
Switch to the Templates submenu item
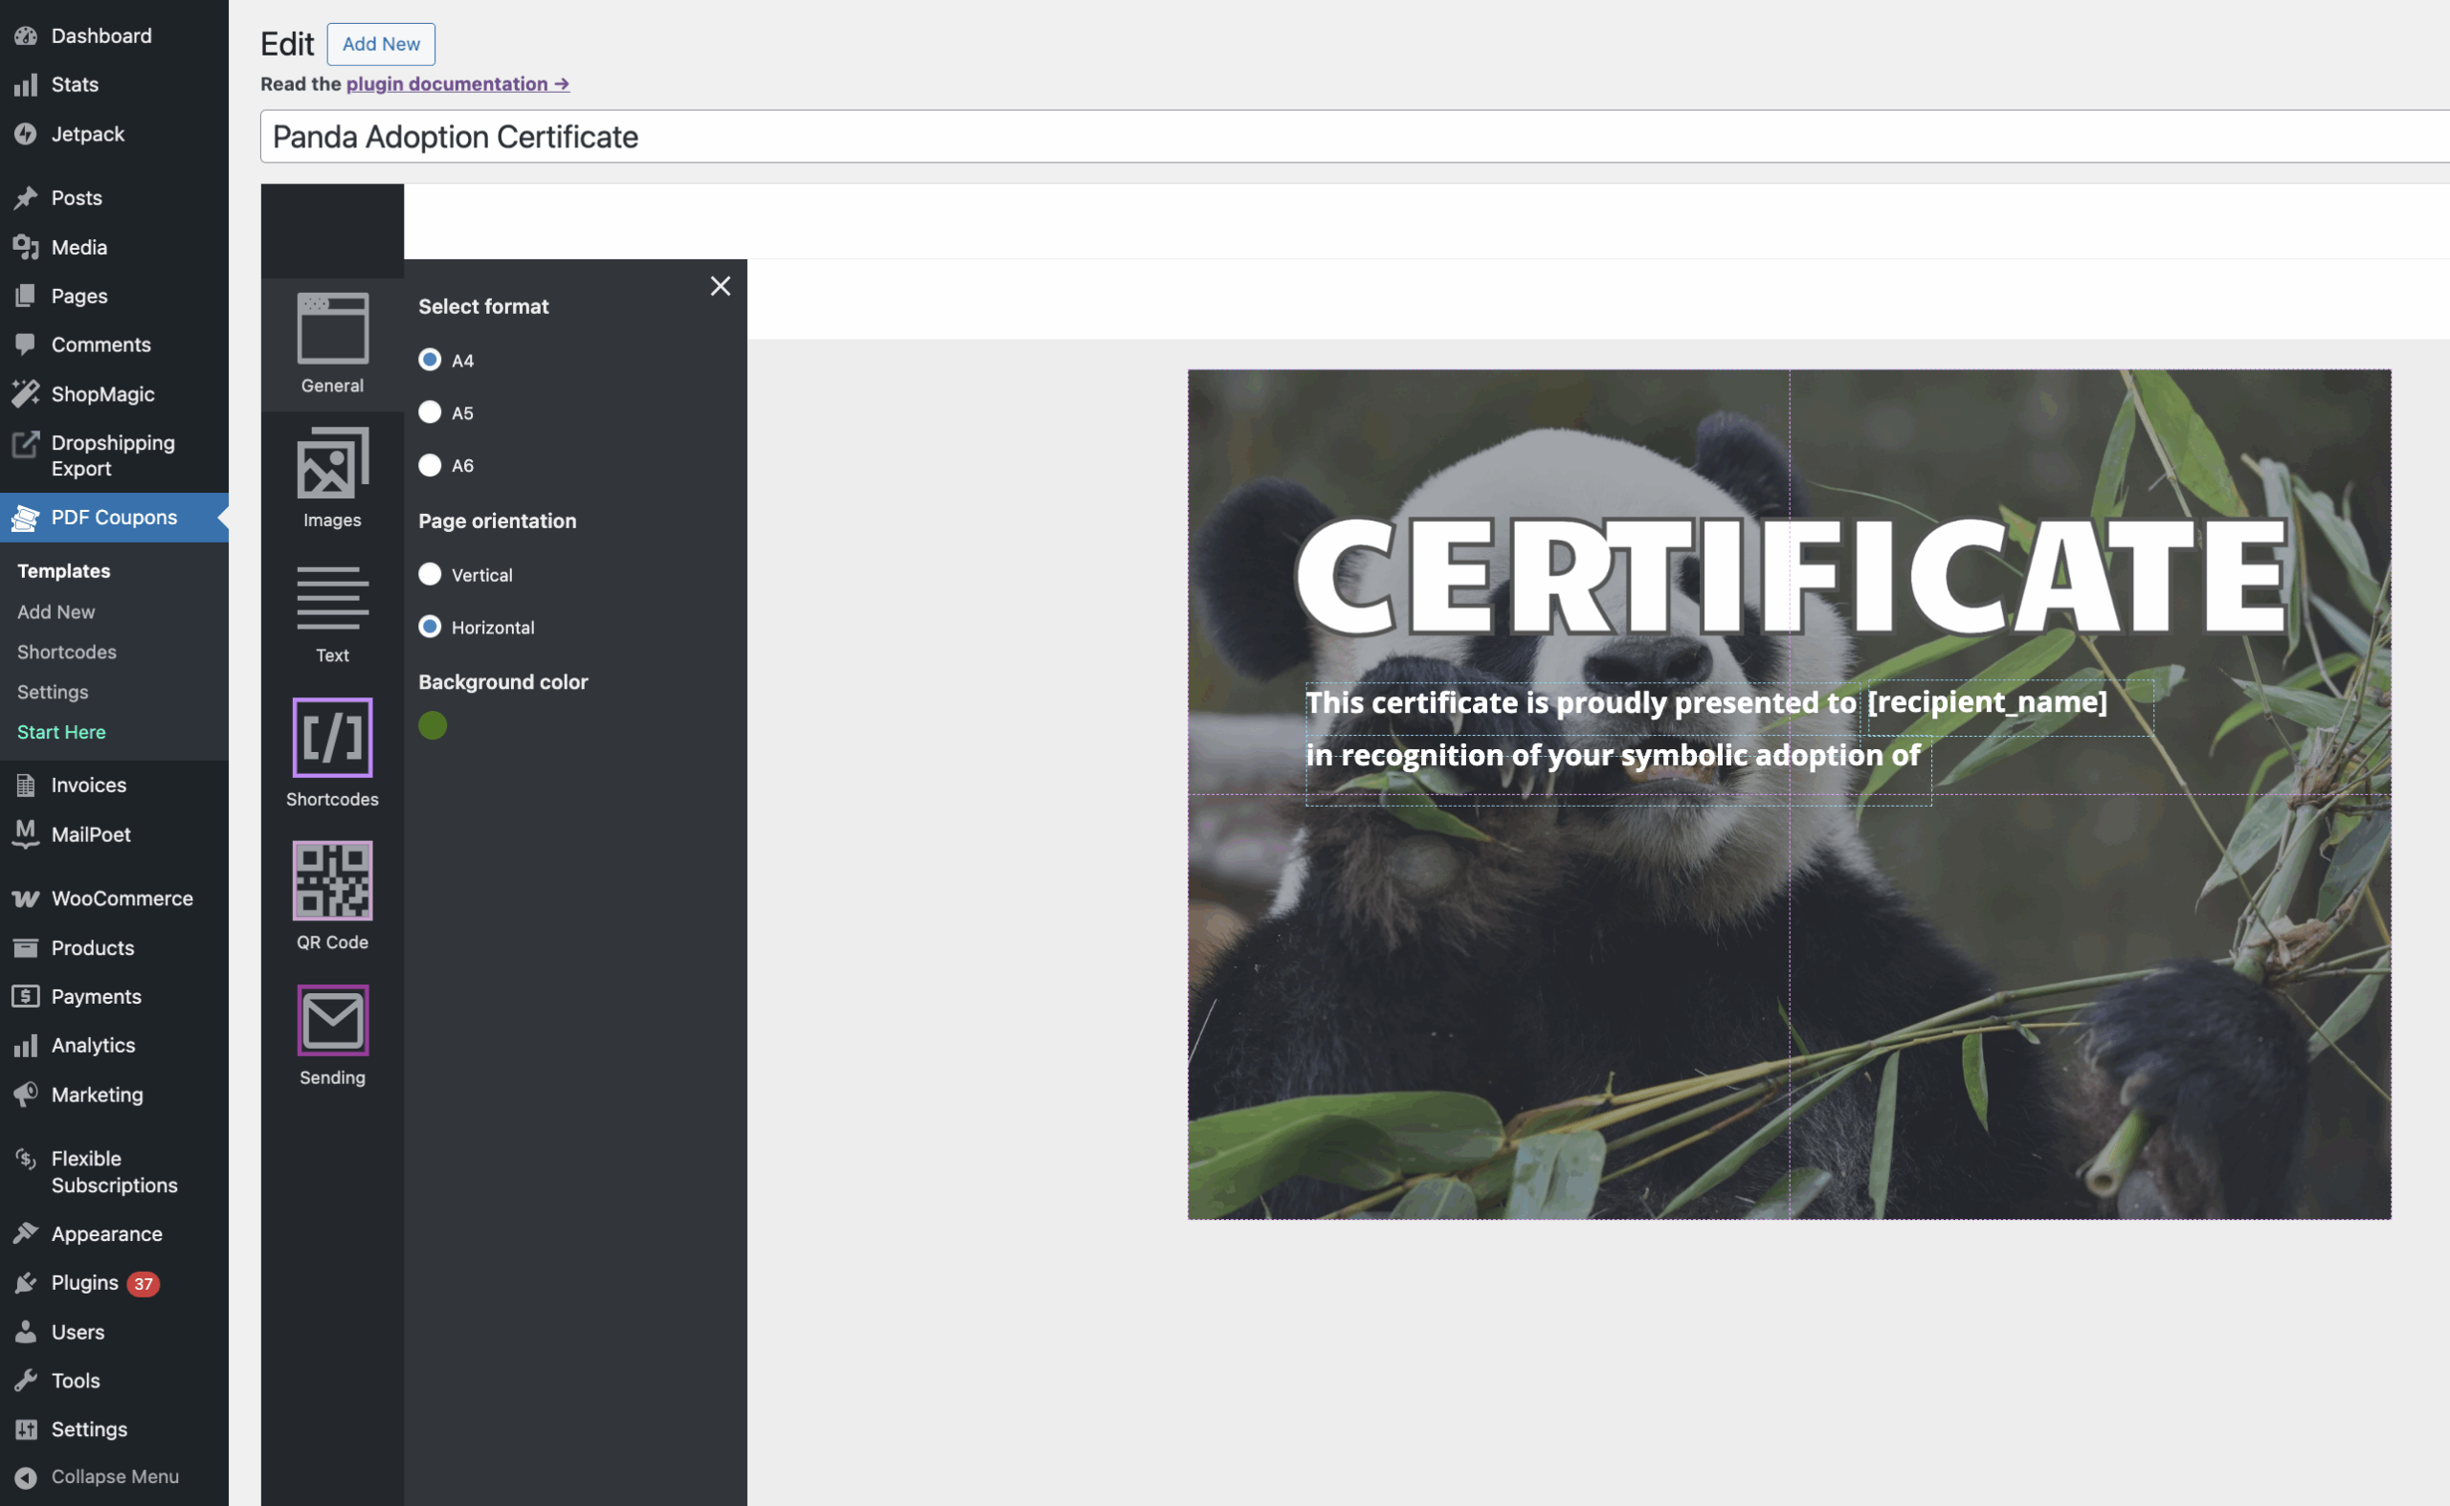pyautogui.click(x=63, y=569)
